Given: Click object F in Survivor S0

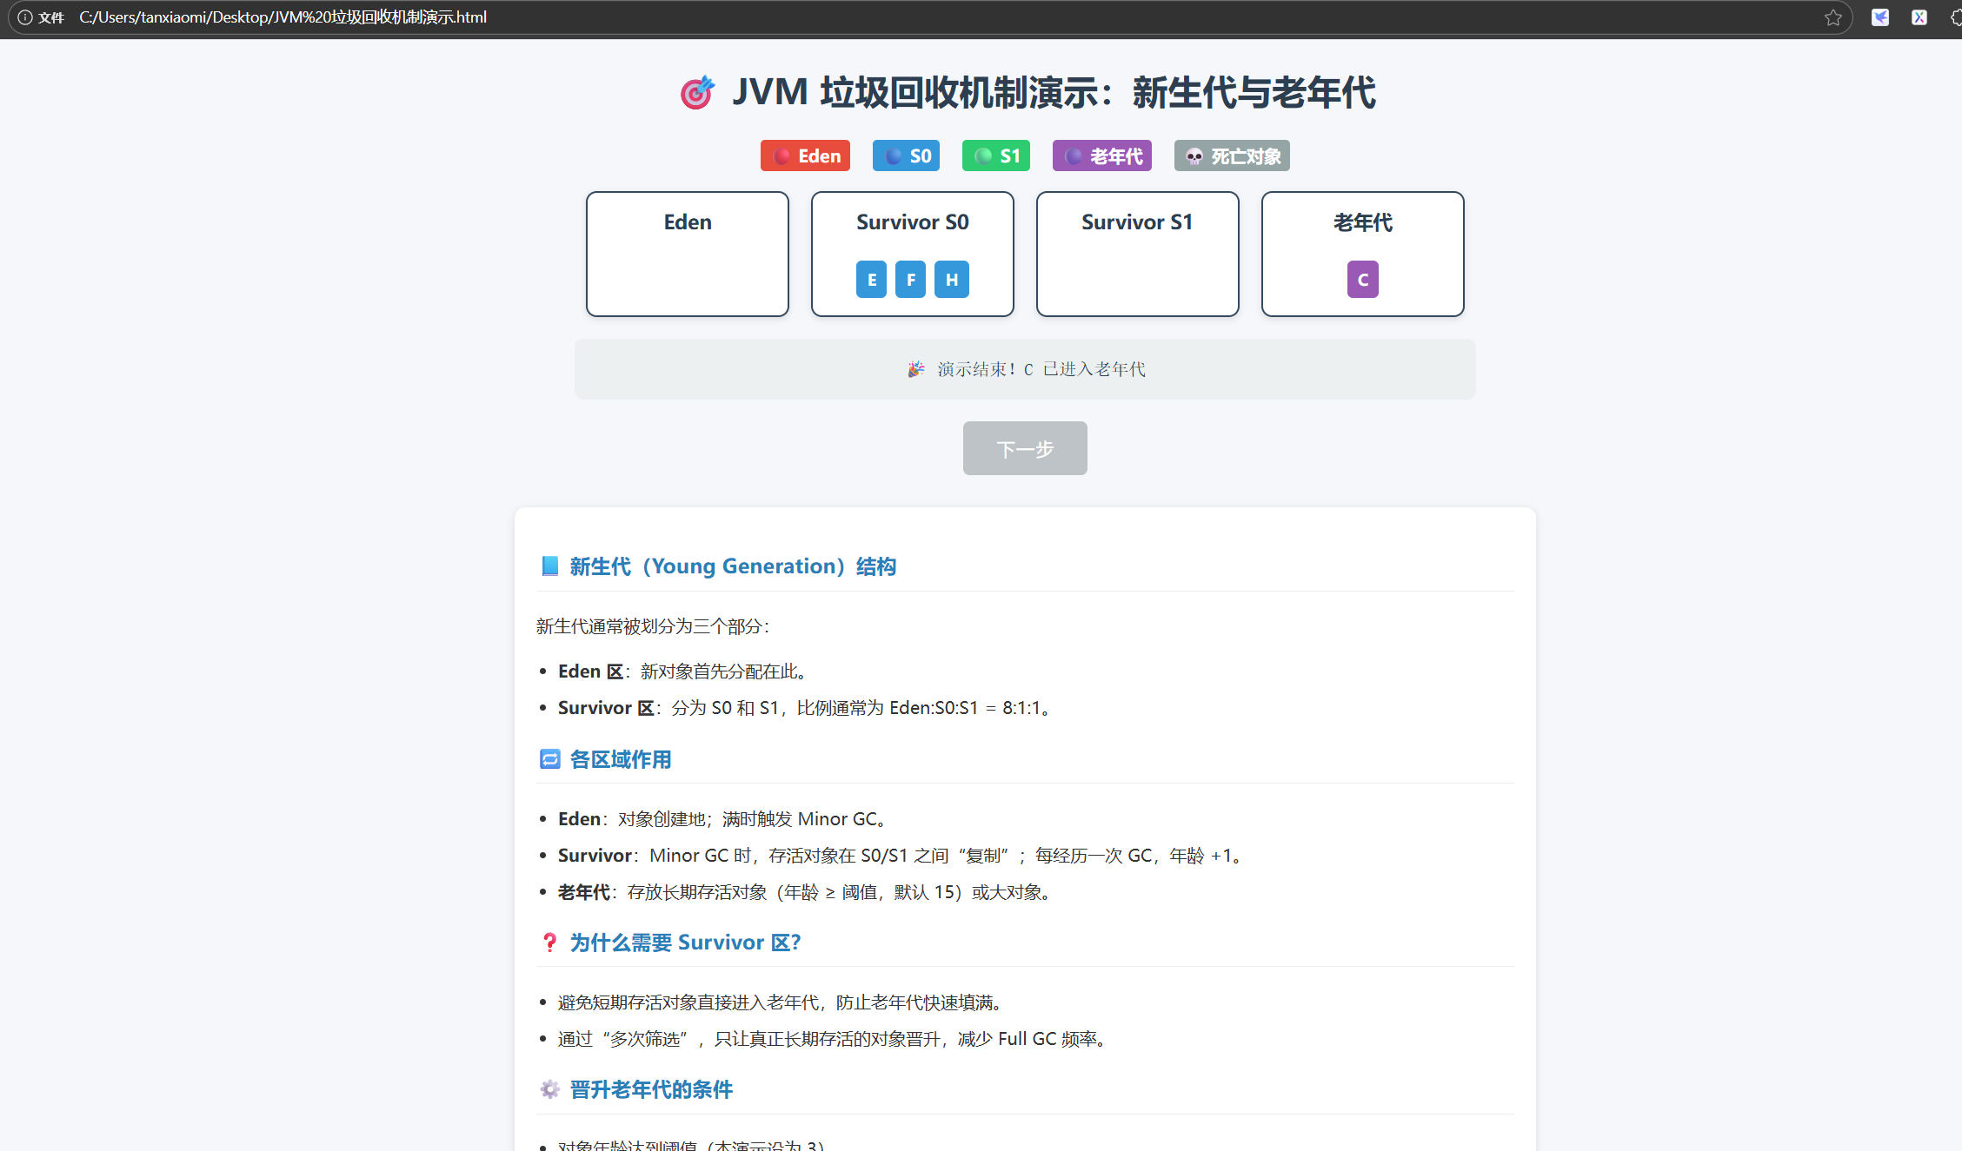Looking at the screenshot, I should click(x=910, y=280).
